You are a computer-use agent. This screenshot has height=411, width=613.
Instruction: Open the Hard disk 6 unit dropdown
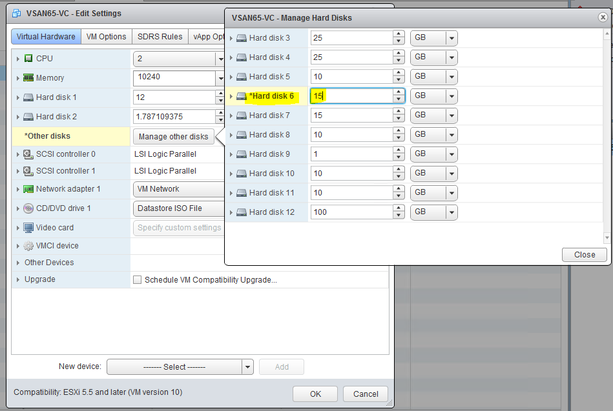click(452, 96)
